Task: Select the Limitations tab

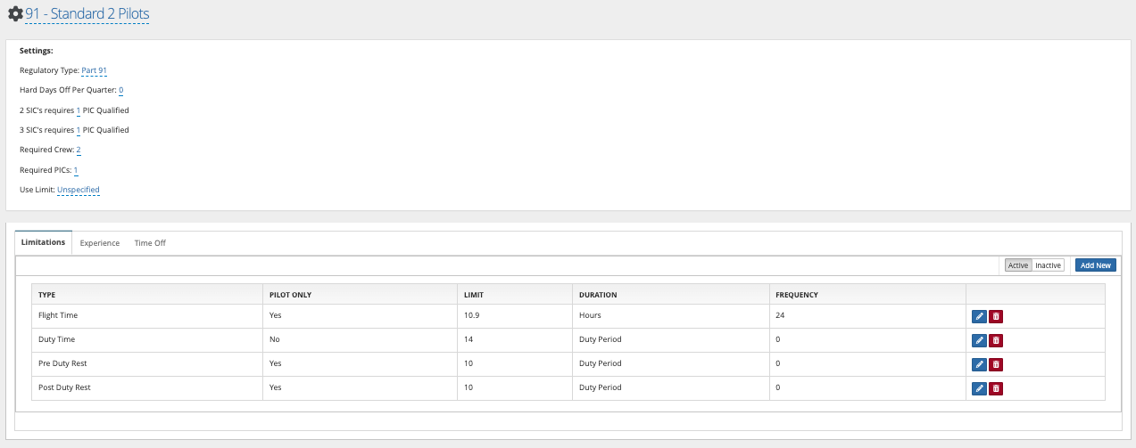Action: point(43,242)
